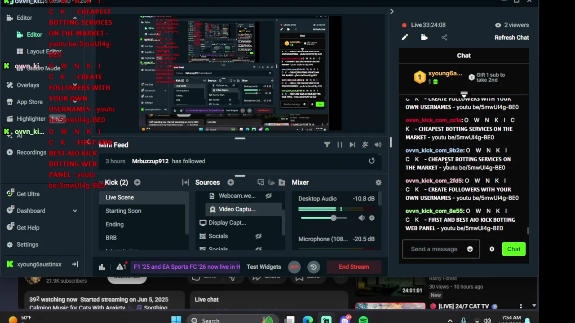Open Overlays in the sidebar
Image resolution: width=575 pixels, height=323 pixels.
point(23,85)
